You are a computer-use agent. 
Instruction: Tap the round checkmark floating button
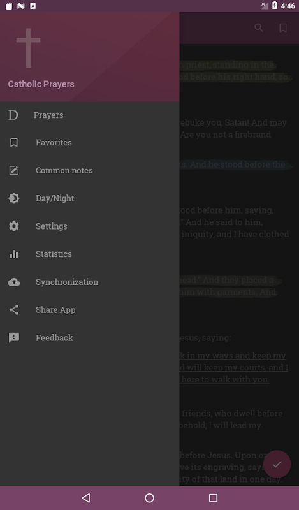tap(277, 464)
